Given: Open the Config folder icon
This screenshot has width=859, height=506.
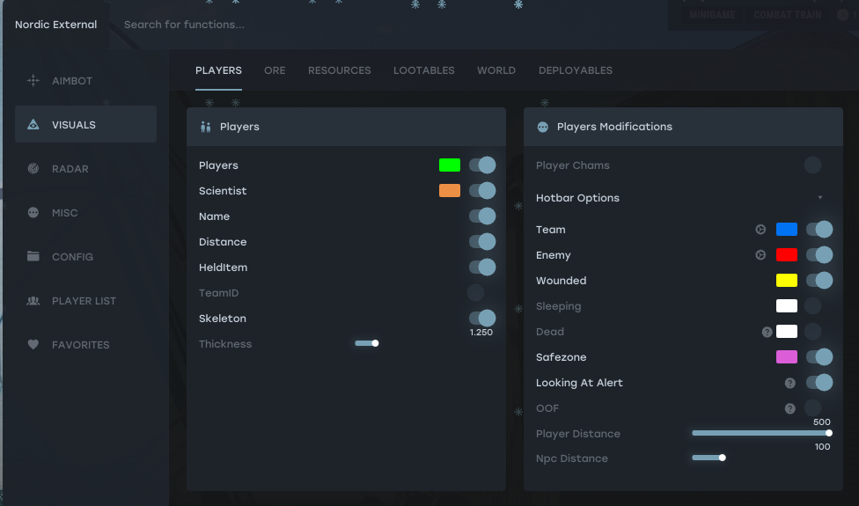Looking at the screenshot, I should click(x=33, y=256).
